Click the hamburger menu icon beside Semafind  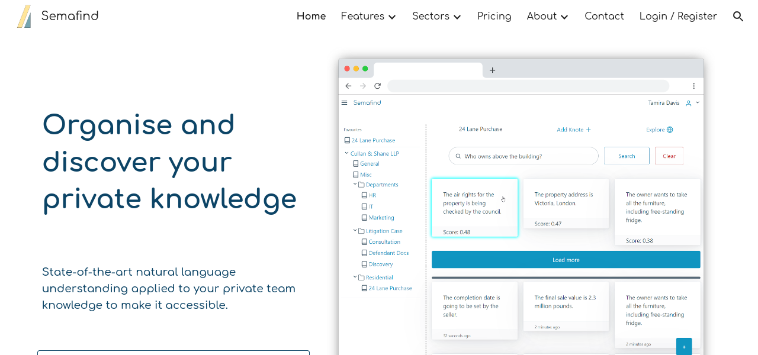point(344,103)
